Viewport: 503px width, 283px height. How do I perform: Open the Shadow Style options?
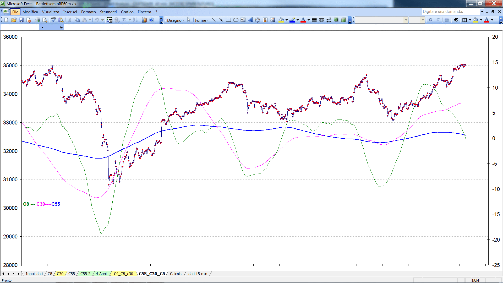click(x=336, y=20)
